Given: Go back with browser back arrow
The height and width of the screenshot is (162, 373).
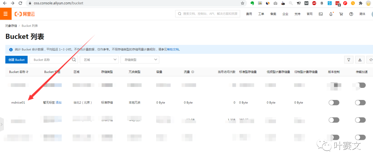Looking at the screenshot, I should click(x=5, y=3).
